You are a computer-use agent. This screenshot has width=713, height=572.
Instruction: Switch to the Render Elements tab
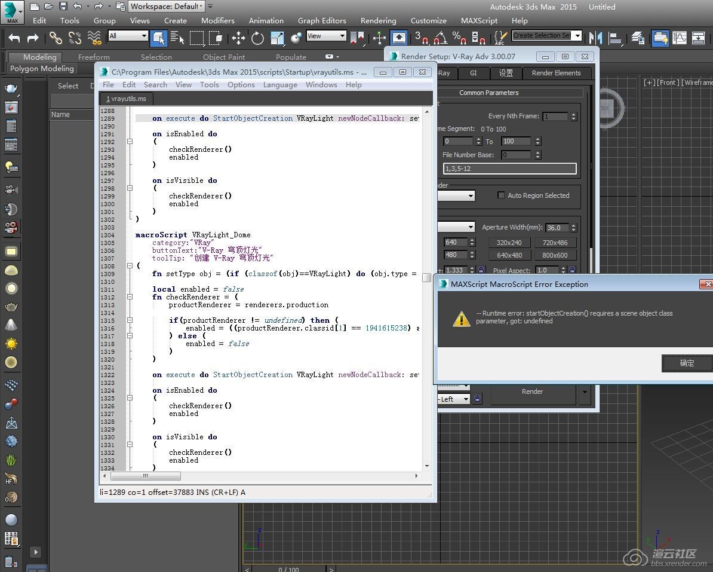point(556,73)
